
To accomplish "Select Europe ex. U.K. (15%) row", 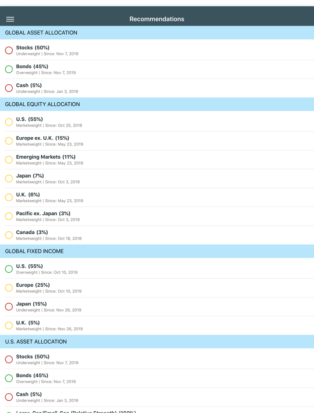I will [x=157, y=141].
